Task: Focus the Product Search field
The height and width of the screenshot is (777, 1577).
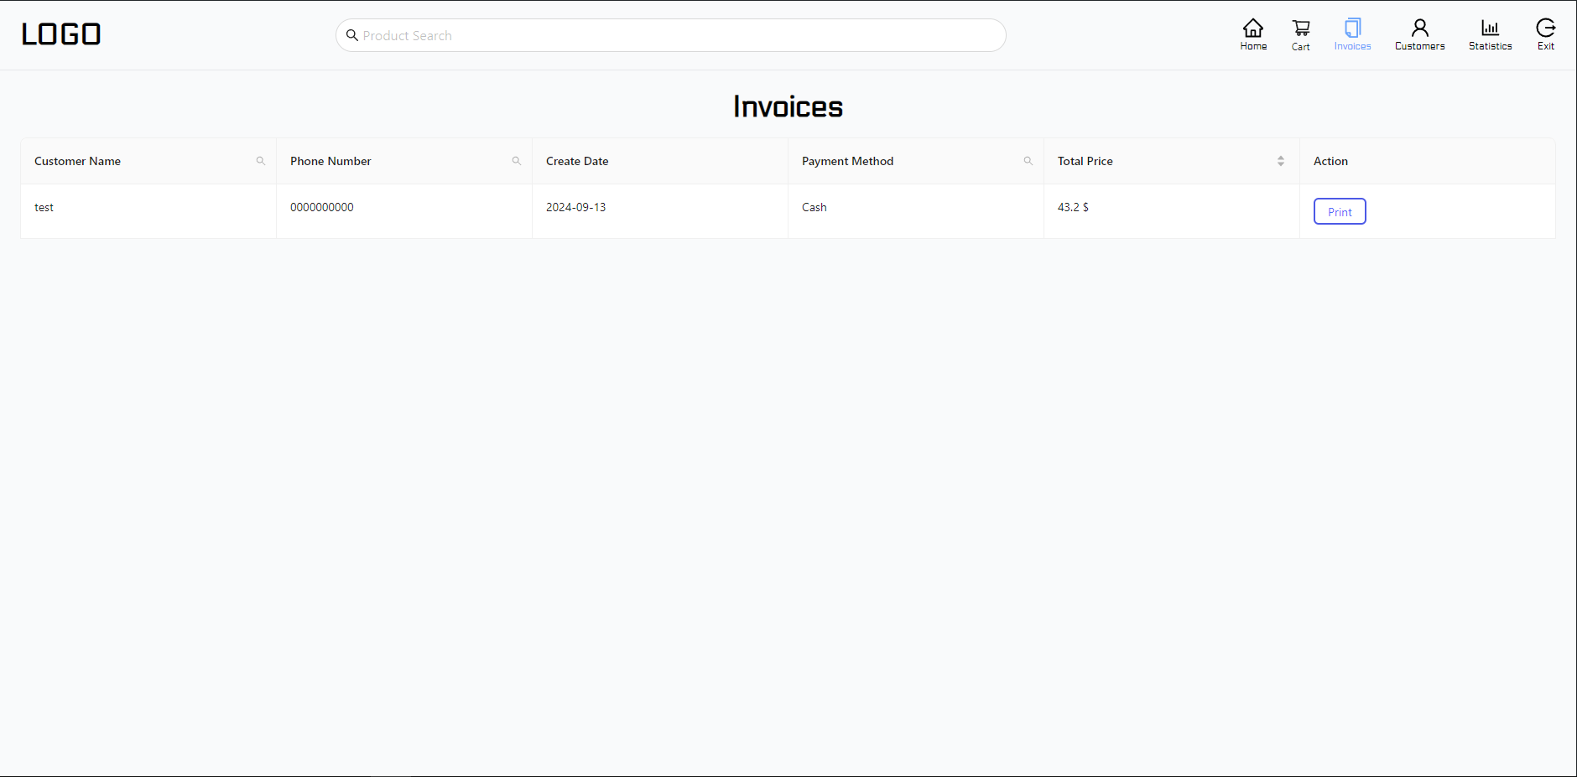Action: point(671,35)
